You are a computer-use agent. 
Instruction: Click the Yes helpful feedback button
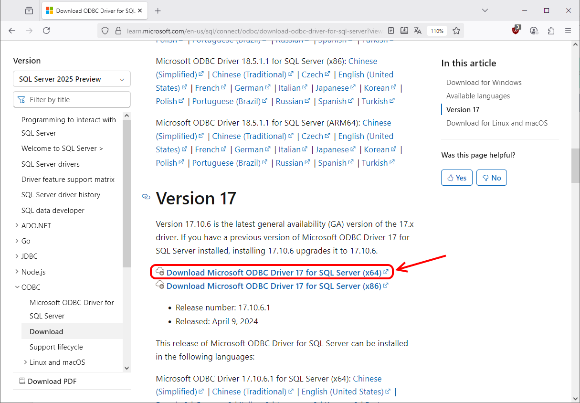point(457,178)
